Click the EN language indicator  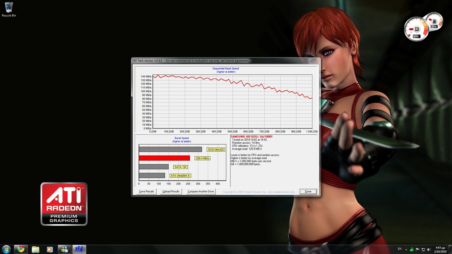point(400,249)
